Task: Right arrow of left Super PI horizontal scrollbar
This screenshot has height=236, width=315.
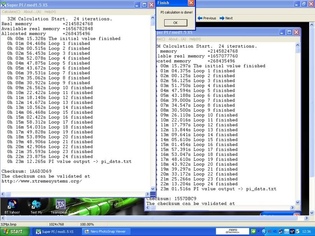Action: pos(147,194)
